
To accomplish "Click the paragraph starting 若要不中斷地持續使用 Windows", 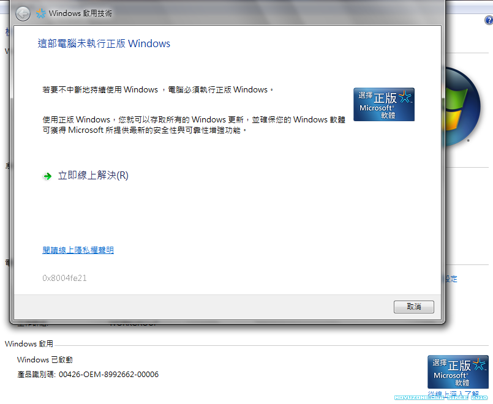I will [158, 90].
